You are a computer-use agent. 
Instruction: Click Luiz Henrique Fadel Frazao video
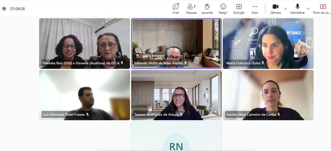(x=84, y=95)
